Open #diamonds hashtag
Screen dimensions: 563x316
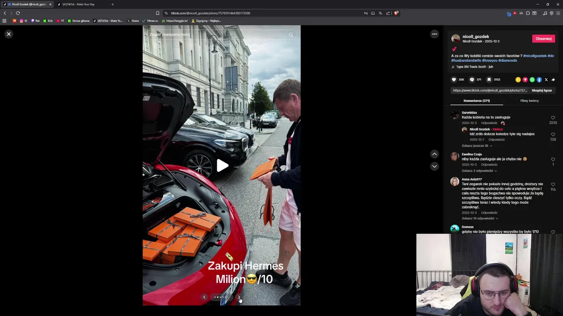pos(508,61)
